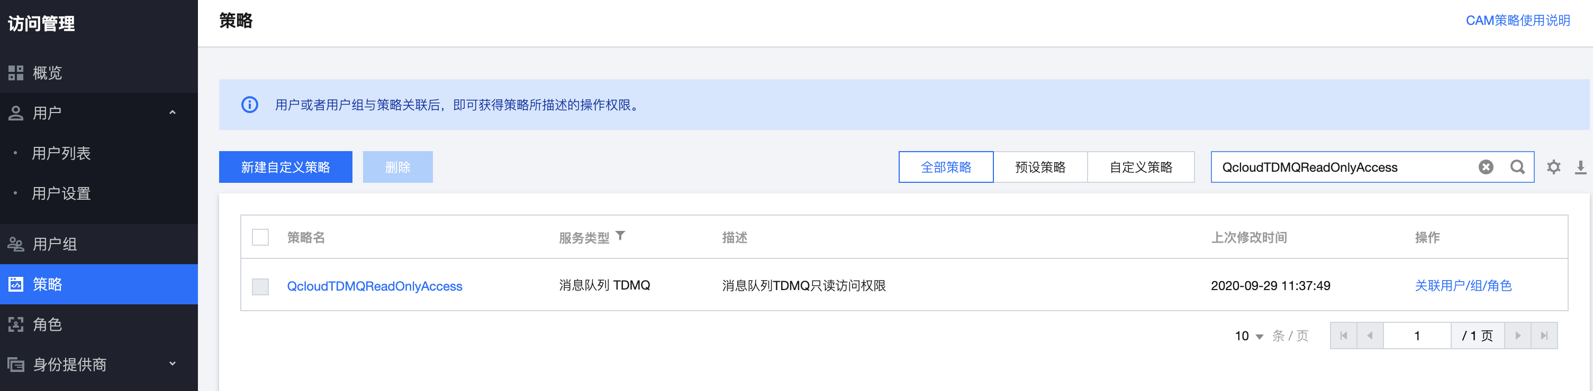The height and width of the screenshot is (391, 1593).
Task: Expand the 身份提供商 sidebar menu
Action: (x=173, y=364)
